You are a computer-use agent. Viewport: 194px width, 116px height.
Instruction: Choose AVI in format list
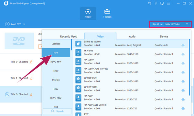coord(56,107)
